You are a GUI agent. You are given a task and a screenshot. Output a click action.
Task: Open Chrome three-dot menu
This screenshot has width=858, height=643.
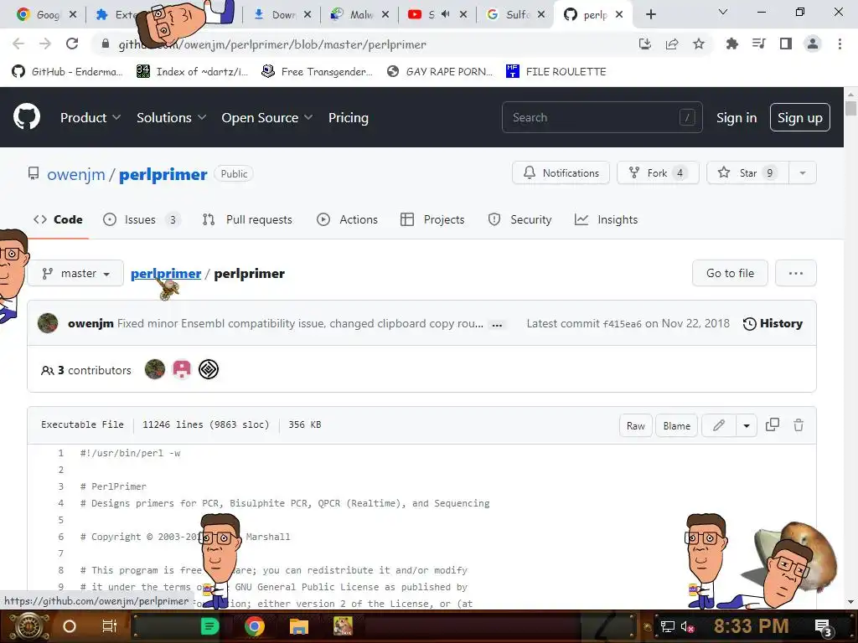(x=840, y=44)
